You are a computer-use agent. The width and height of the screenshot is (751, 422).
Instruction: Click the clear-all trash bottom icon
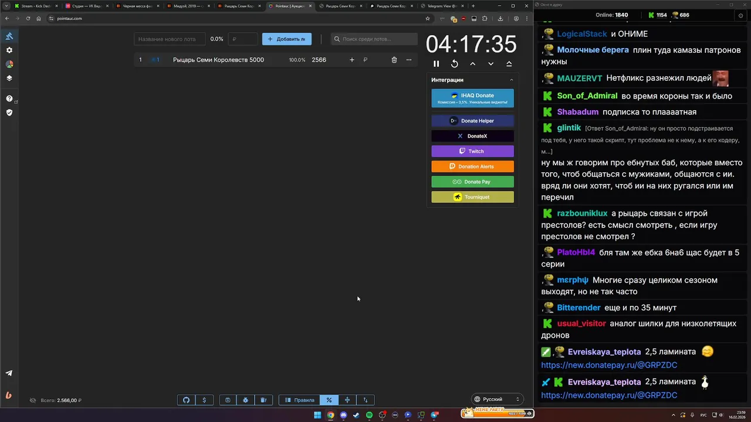[x=263, y=400]
